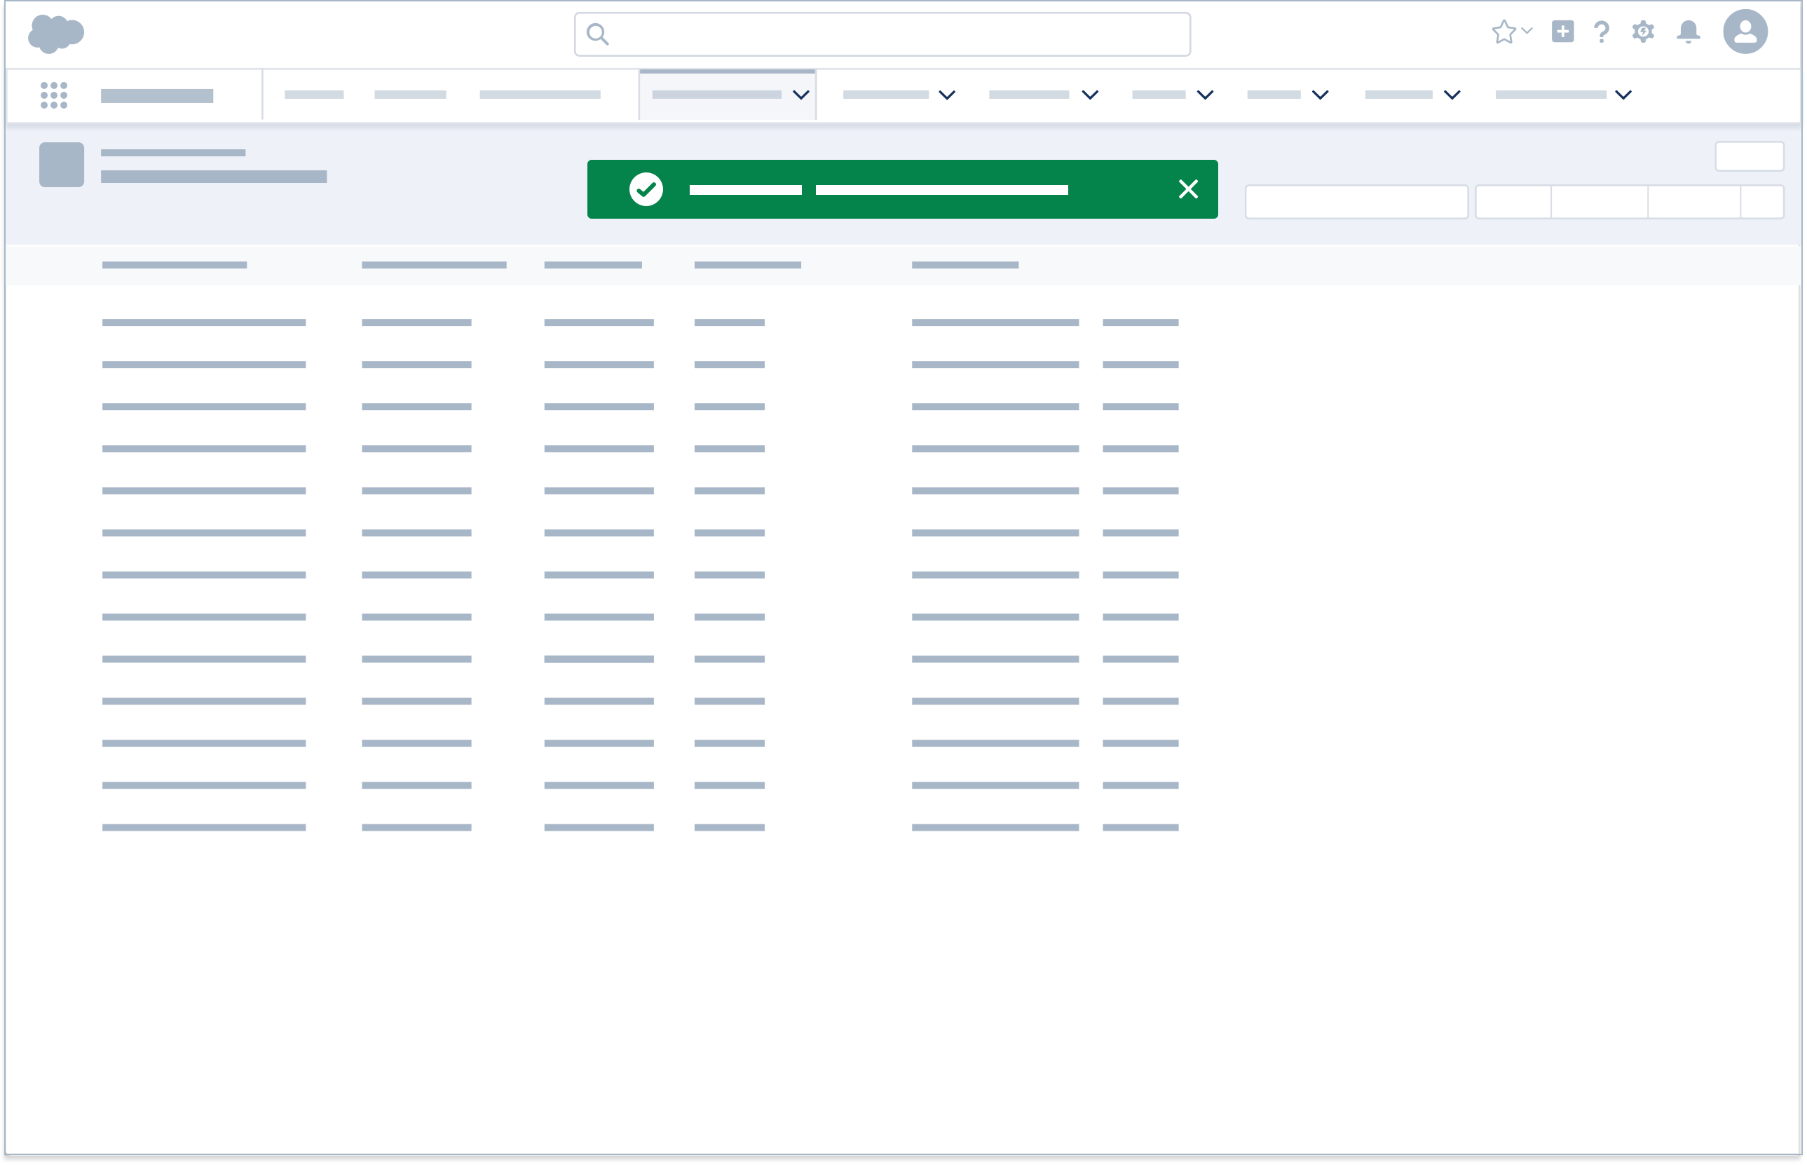
Task: Select the first row in the list
Action: pos(203,322)
